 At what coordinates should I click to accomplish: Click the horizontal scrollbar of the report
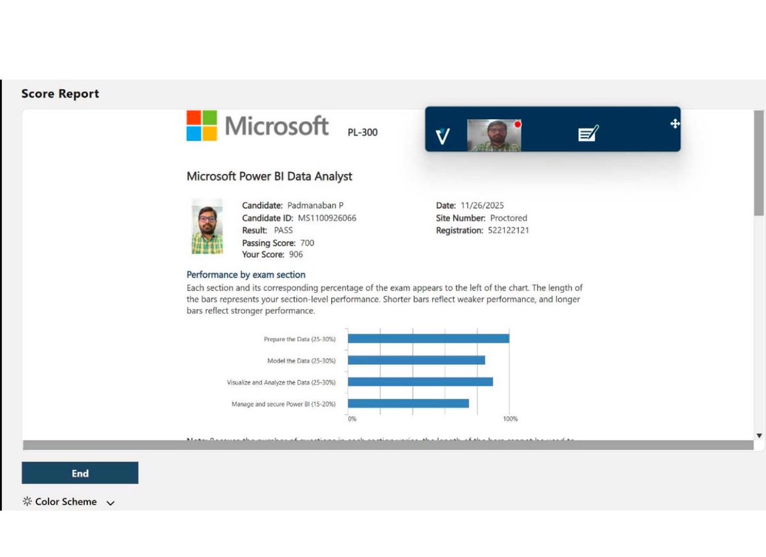coord(388,445)
